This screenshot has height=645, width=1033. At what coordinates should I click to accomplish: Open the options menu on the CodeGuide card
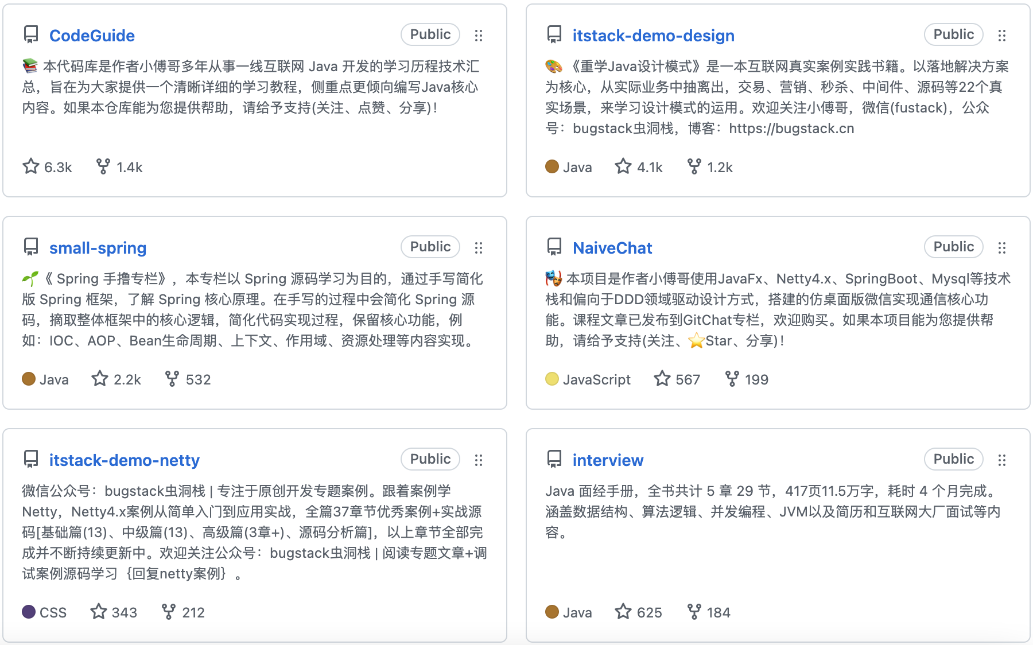(479, 35)
